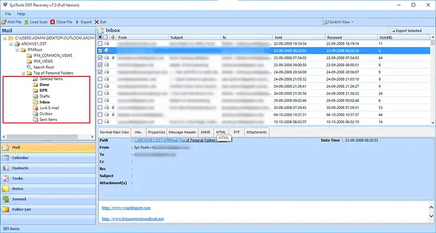The width and height of the screenshot is (436, 233).
Task: Click the Exit red X icon
Action: point(97,22)
